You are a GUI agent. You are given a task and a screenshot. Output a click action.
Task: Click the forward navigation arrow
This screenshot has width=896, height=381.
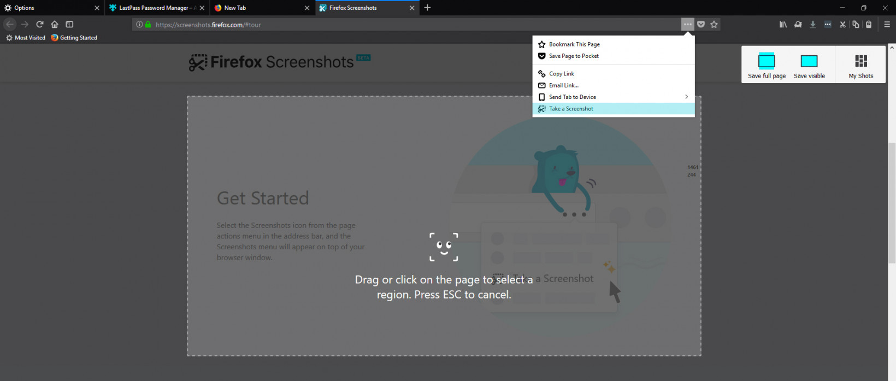pyautogui.click(x=25, y=24)
